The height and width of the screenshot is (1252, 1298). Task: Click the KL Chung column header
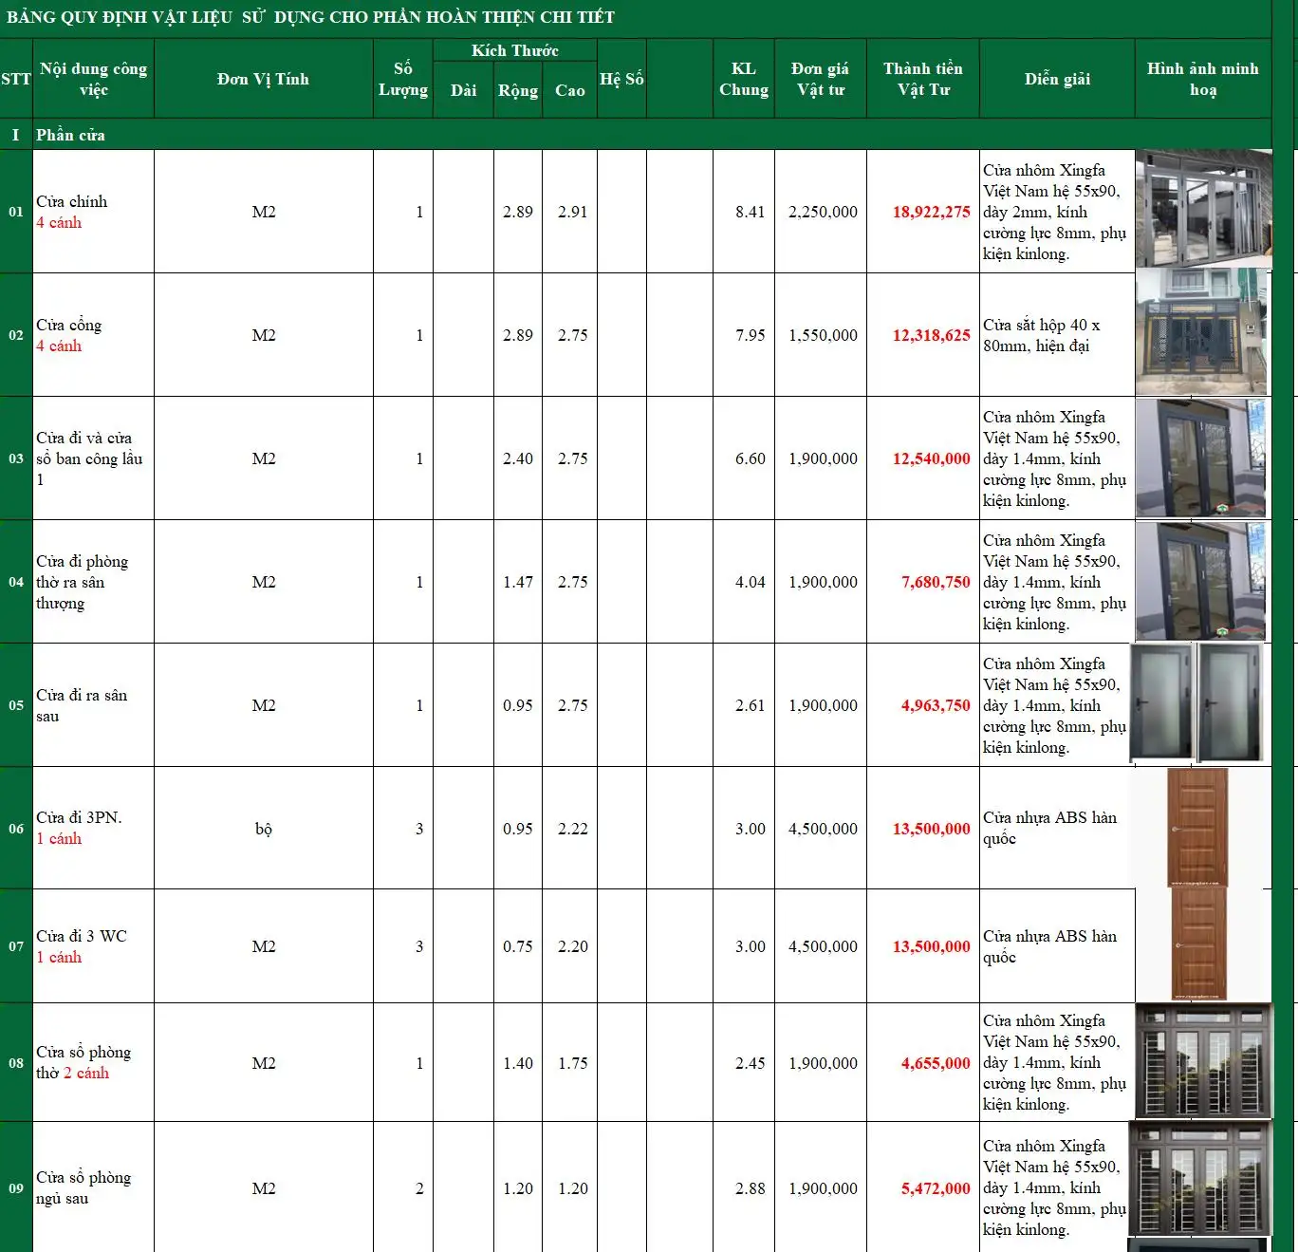744,79
